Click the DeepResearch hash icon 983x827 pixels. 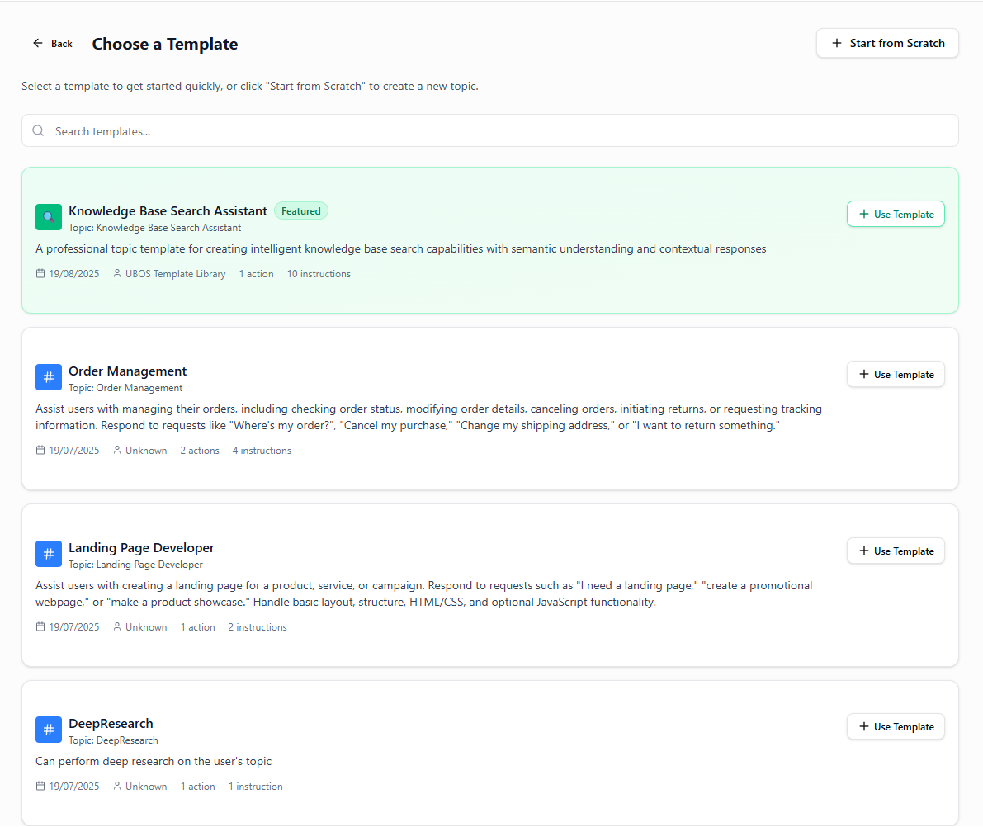point(49,730)
